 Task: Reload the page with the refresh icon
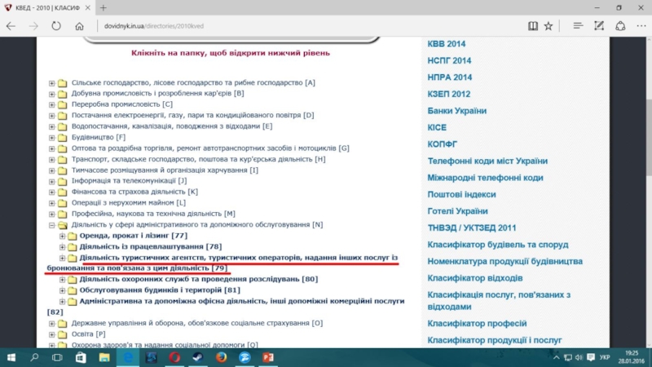[x=56, y=26]
